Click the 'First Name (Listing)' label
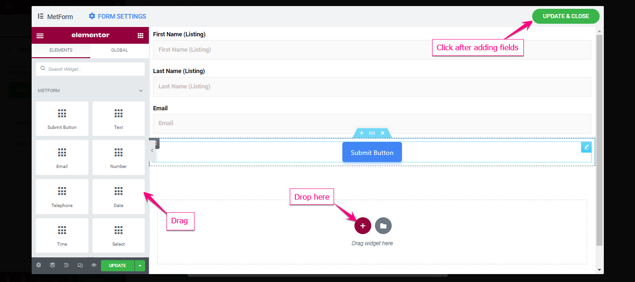 click(x=179, y=34)
